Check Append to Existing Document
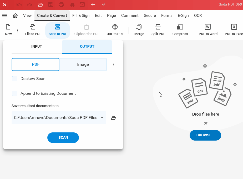The image size is (243, 179). (x=15, y=93)
